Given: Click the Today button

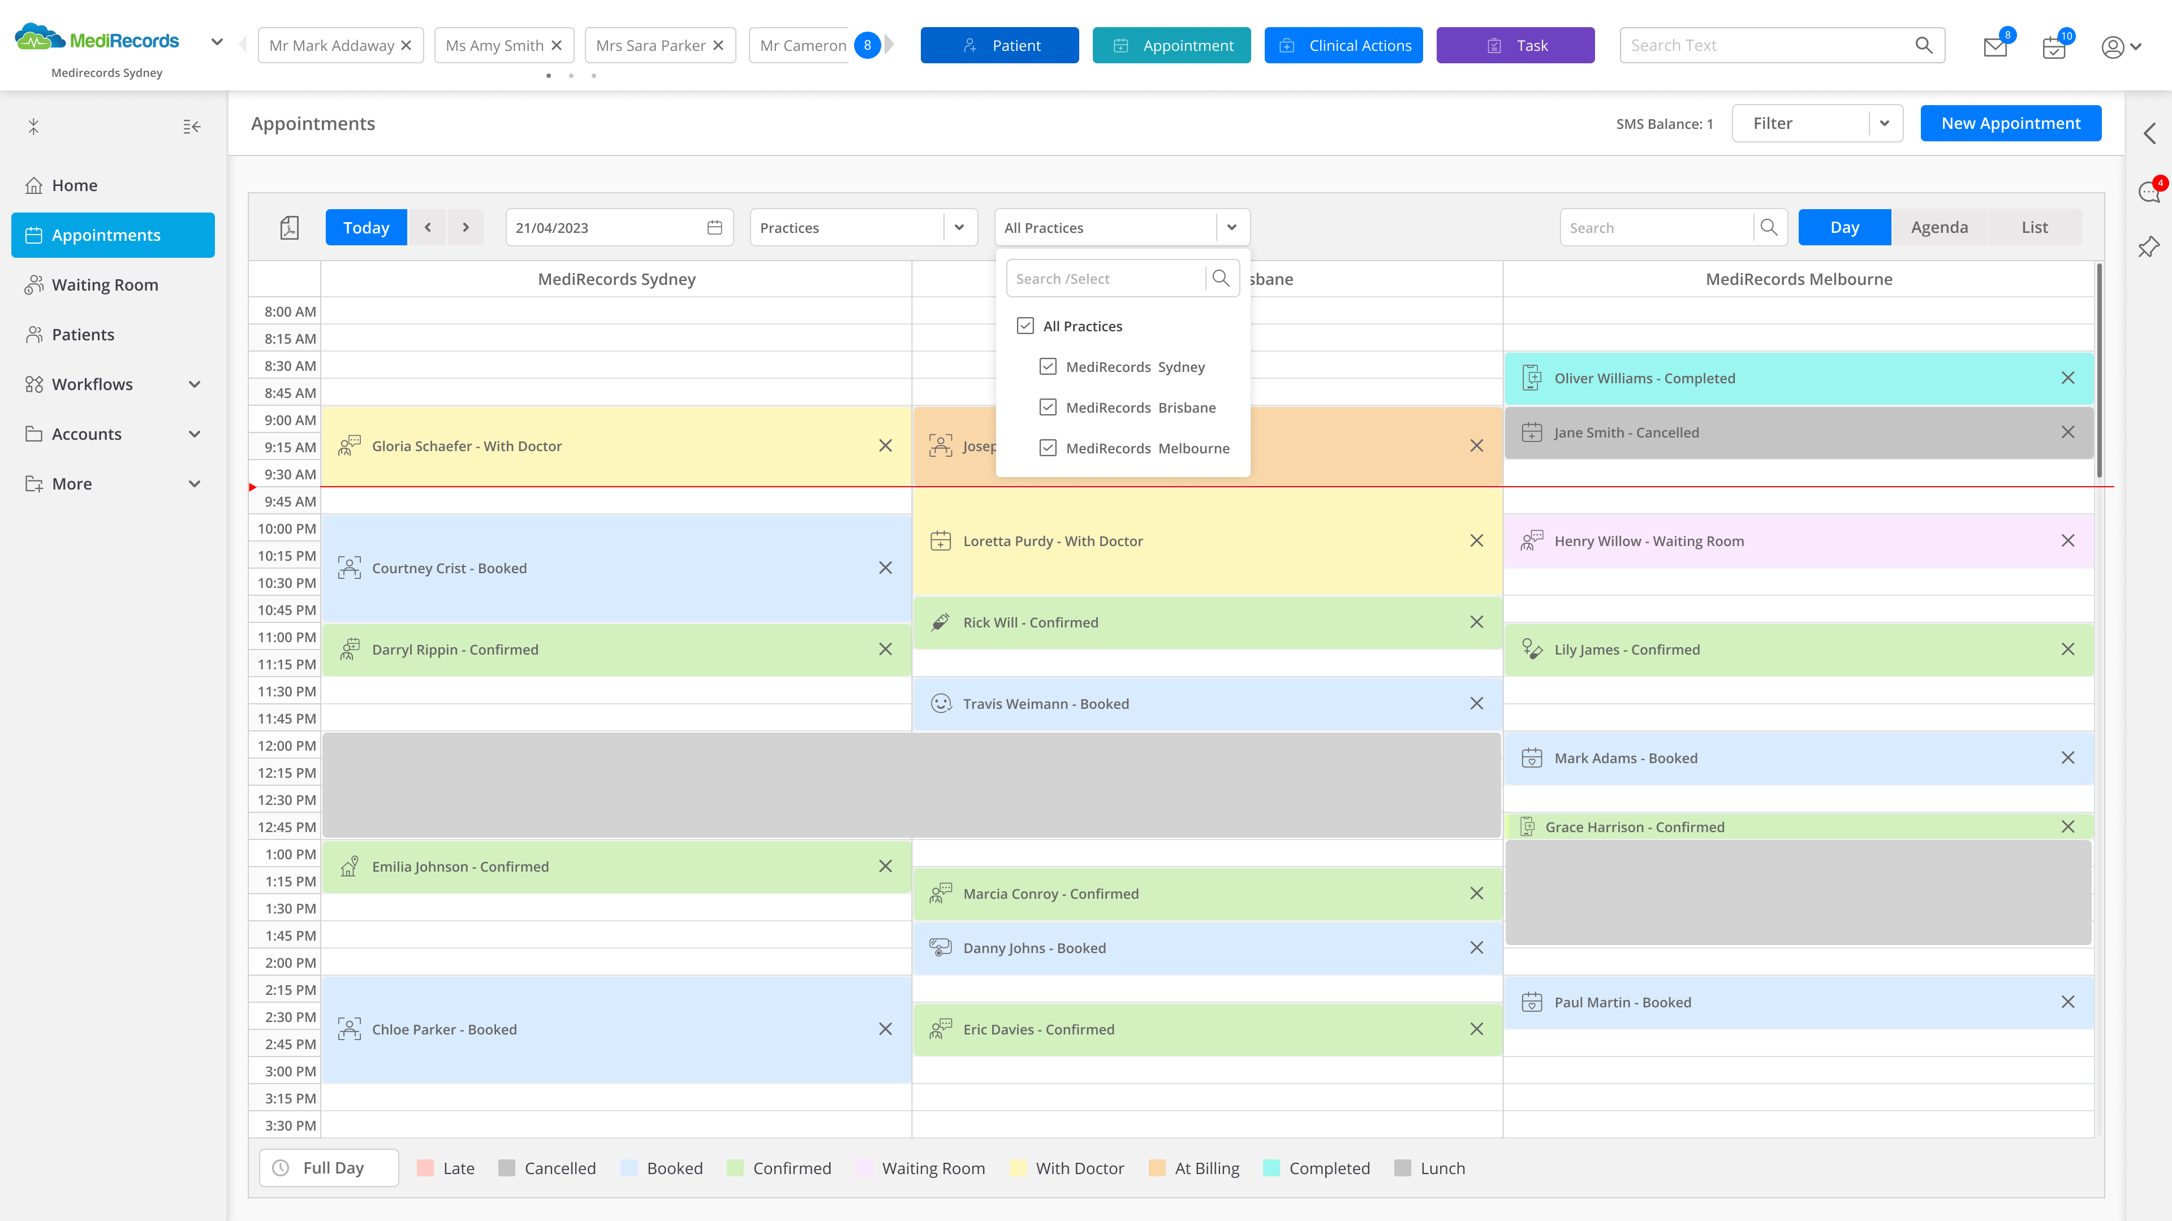Looking at the screenshot, I should [x=366, y=227].
